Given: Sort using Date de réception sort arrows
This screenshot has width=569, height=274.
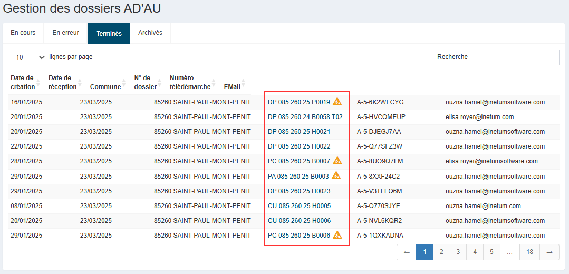Looking at the screenshot, I should pyautogui.click(x=80, y=83).
